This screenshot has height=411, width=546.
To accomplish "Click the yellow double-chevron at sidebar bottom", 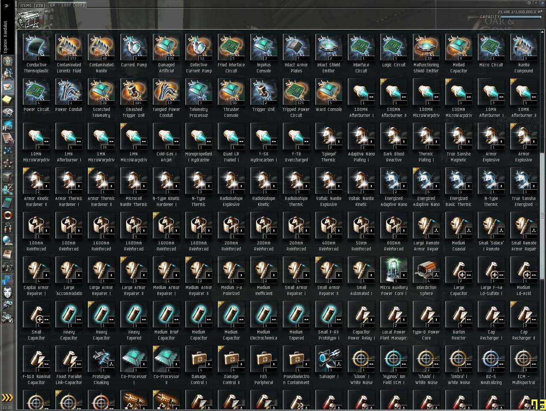I will pos(7,398).
